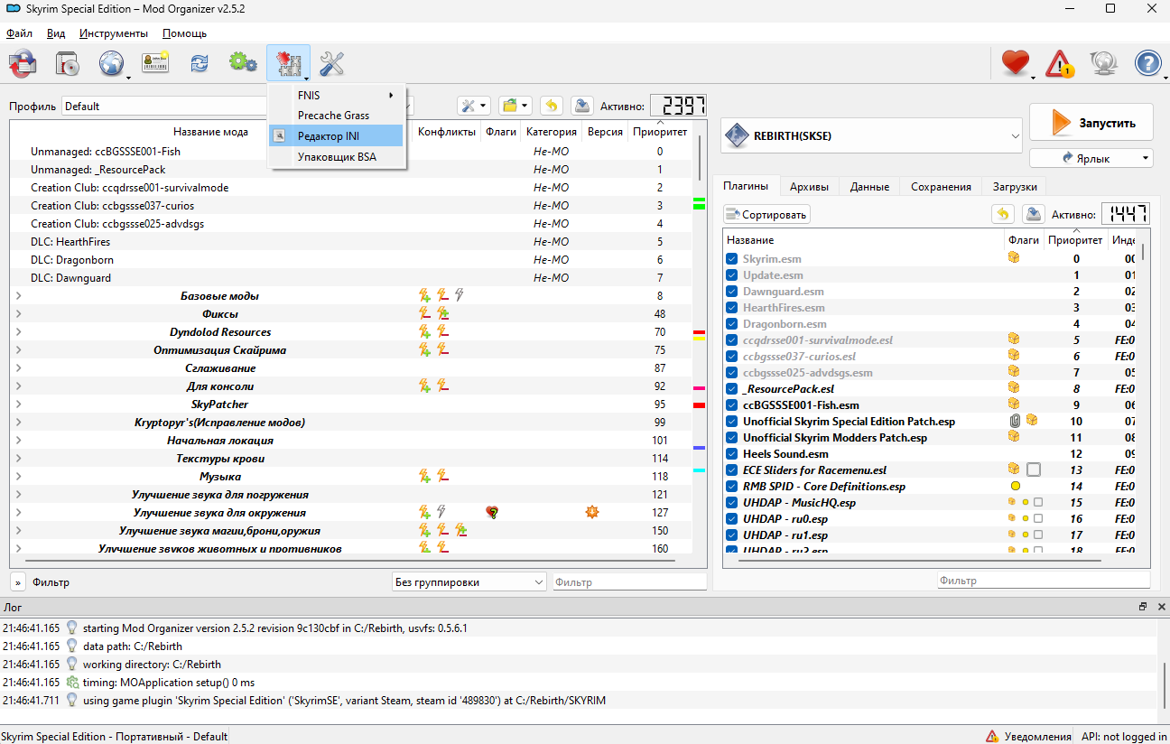1170x744 pixels.
Task: Refresh data with the blue arrows icon
Action: point(199,63)
